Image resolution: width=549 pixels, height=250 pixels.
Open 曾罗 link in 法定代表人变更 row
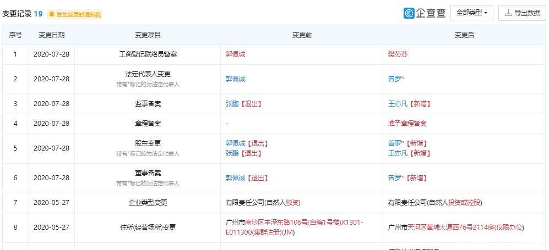pyautogui.click(x=395, y=79)
